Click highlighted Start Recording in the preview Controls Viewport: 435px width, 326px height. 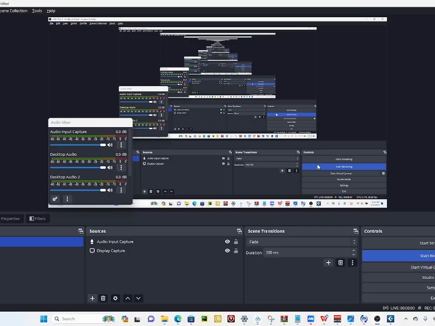pyautogui.click(x=344, y=167)
